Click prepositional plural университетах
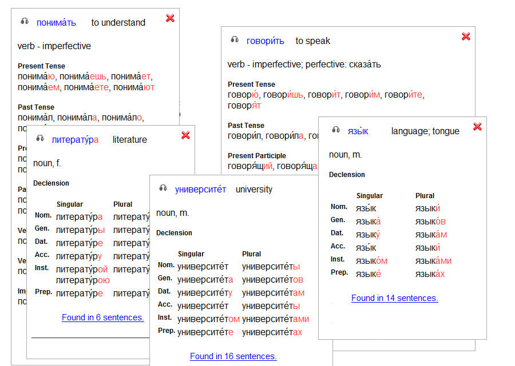Viewport: 515px width, 366px height. tap(272, 332)
